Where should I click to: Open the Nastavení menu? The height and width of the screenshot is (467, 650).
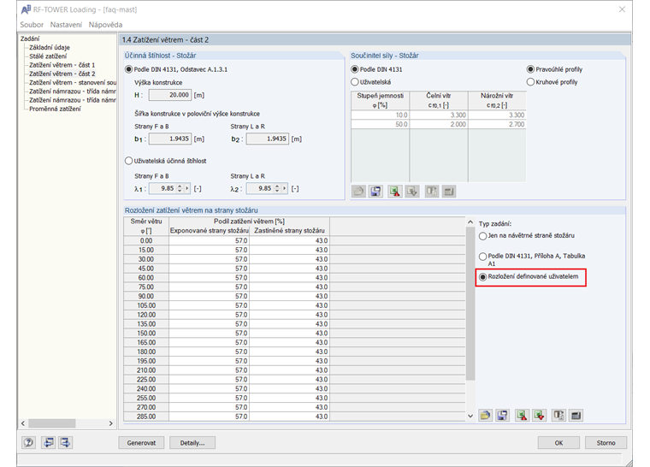[x=66, y=25]
